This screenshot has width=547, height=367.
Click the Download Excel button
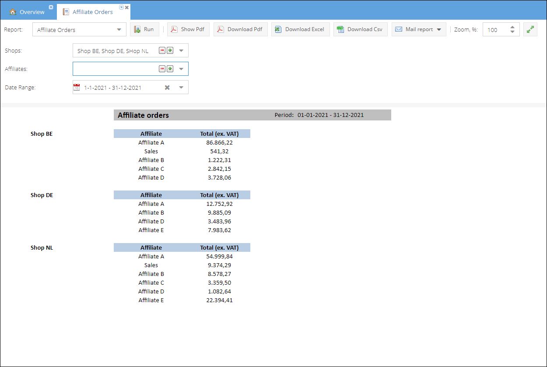point(300,29)
